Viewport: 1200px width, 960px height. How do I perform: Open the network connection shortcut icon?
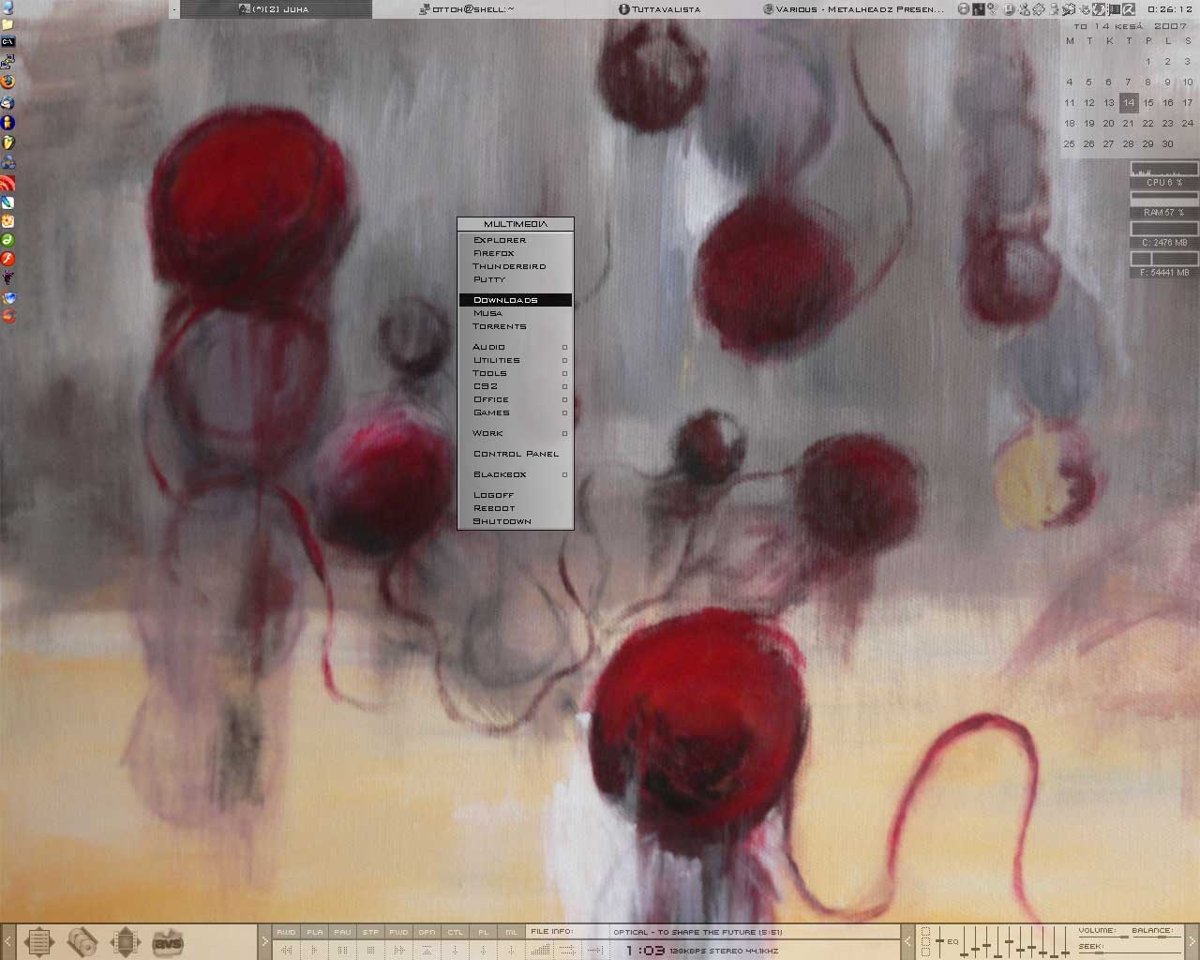click(7, 62)
